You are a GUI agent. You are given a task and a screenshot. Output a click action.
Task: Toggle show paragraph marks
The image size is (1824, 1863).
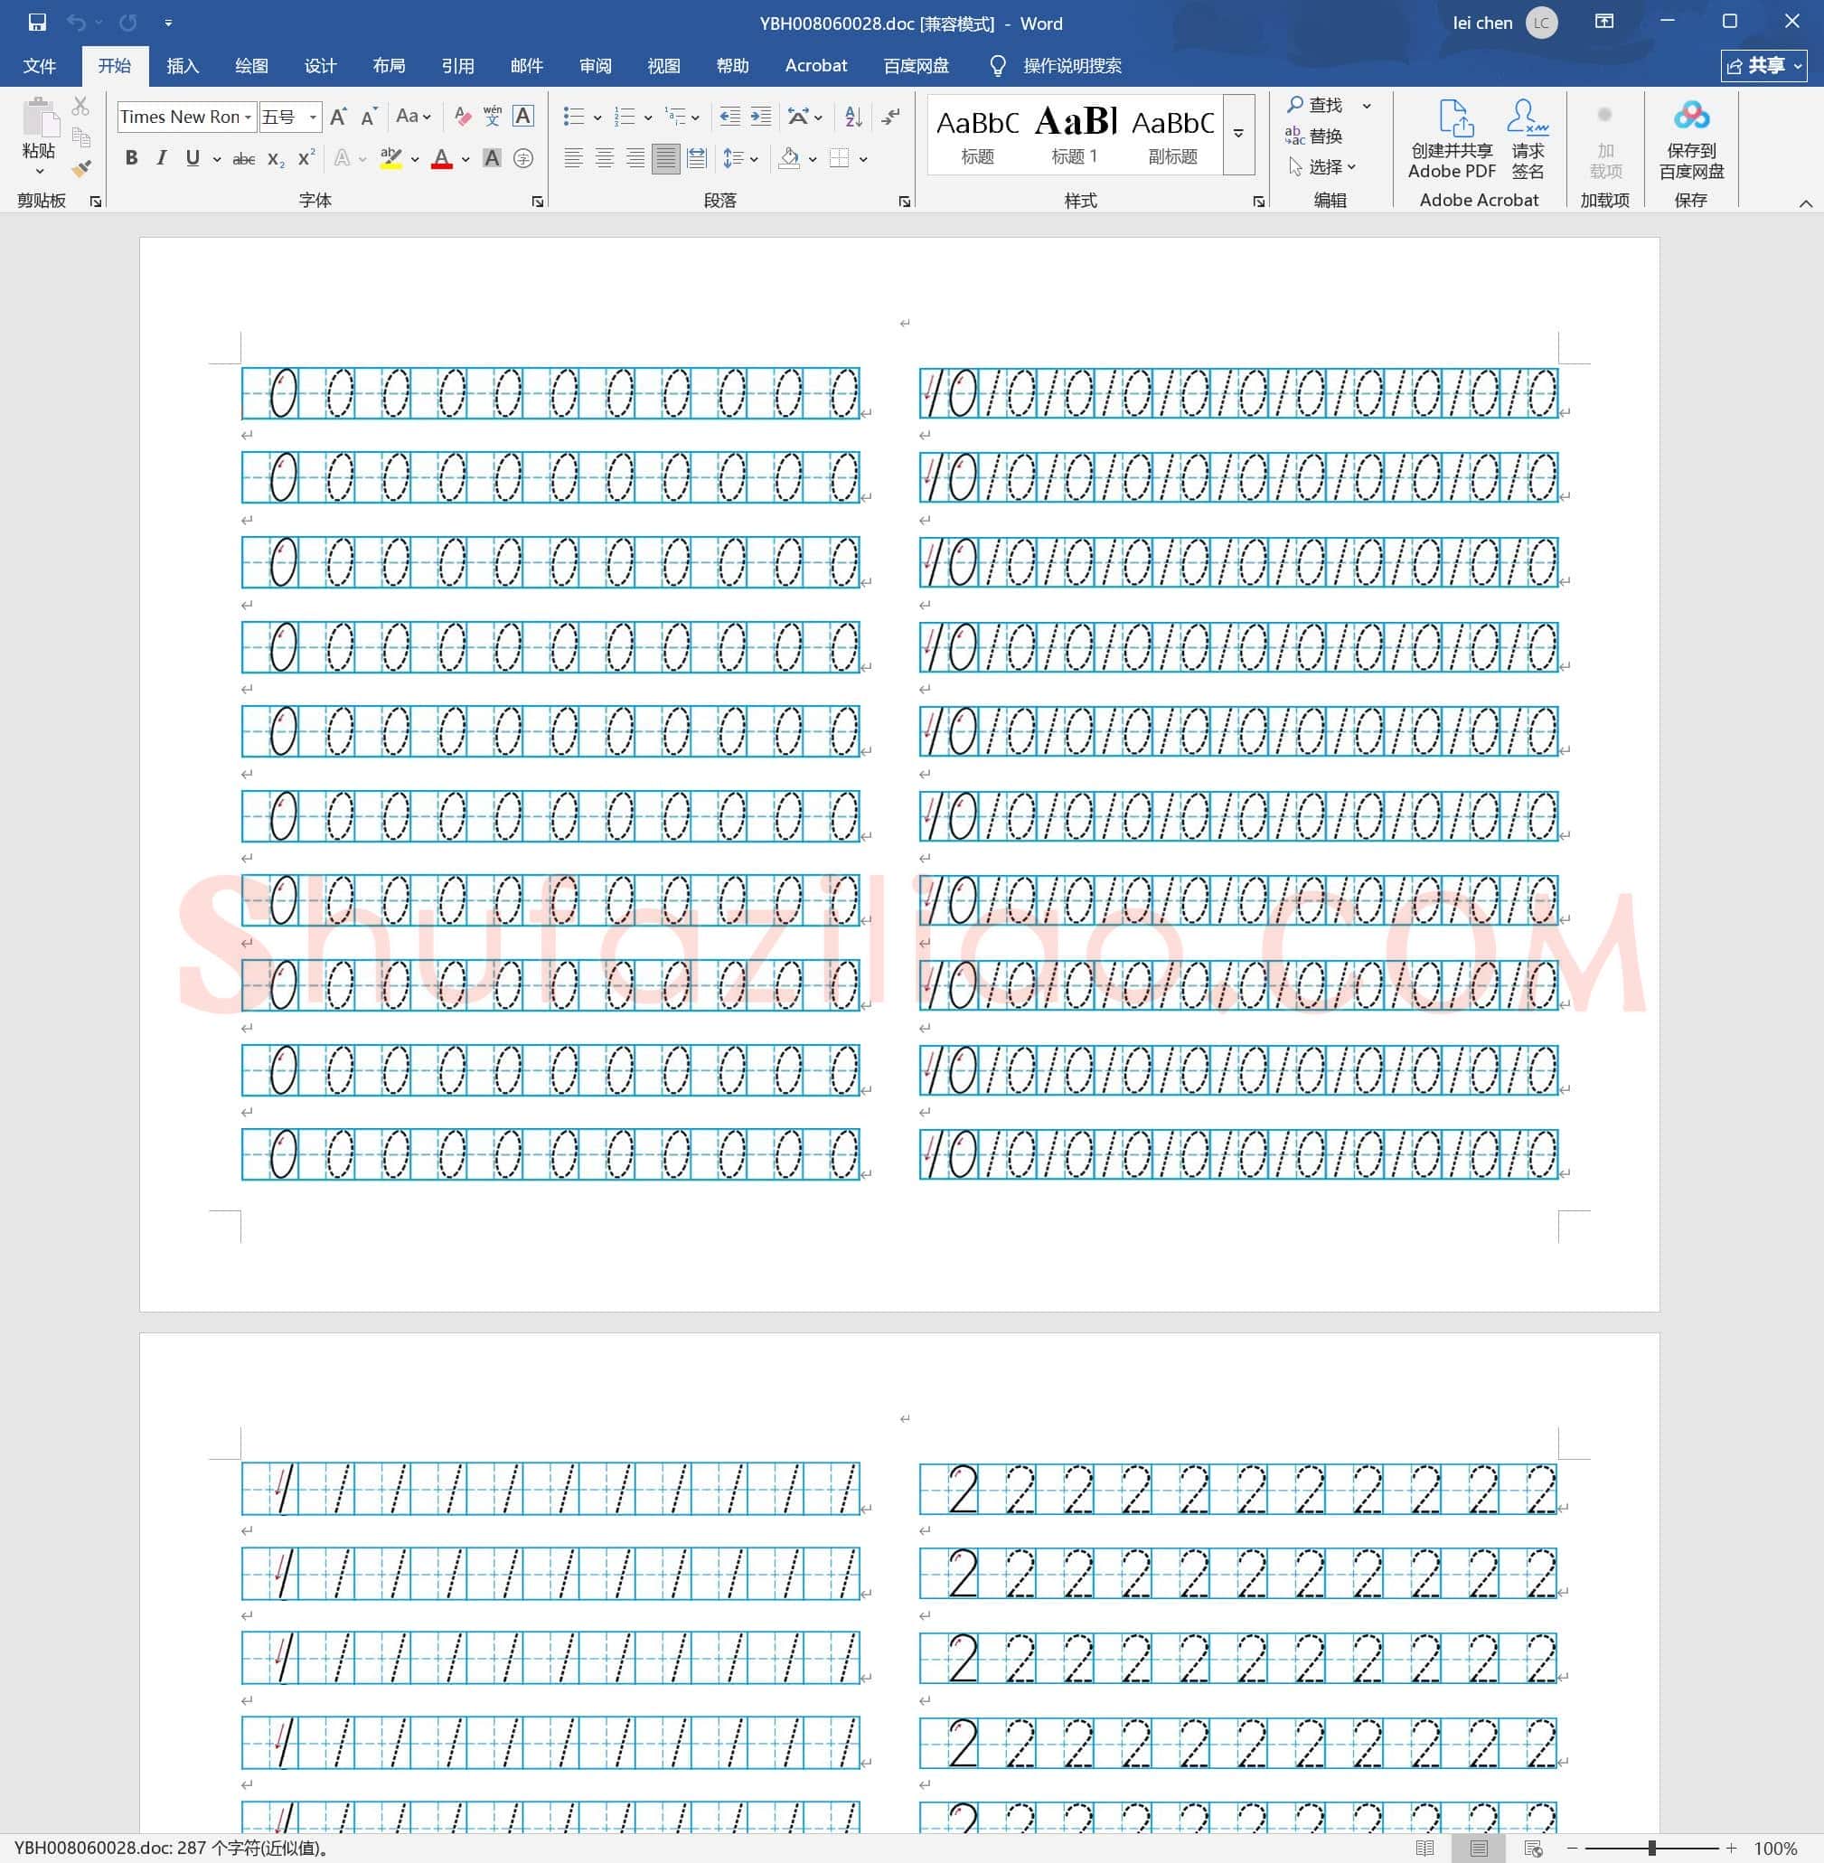tap(891, 117)
